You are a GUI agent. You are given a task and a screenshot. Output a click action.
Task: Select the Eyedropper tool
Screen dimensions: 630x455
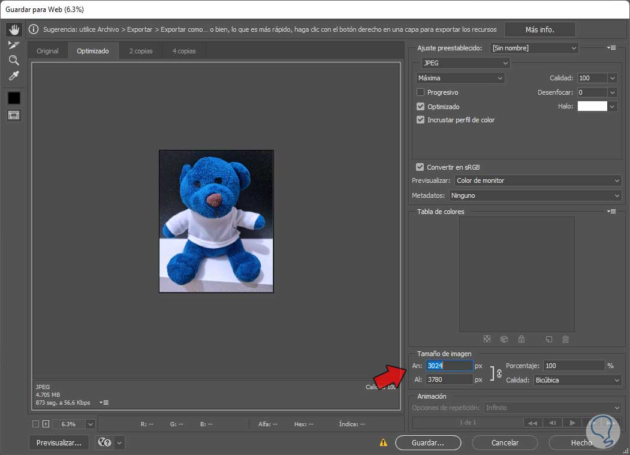tap(14, 76)
